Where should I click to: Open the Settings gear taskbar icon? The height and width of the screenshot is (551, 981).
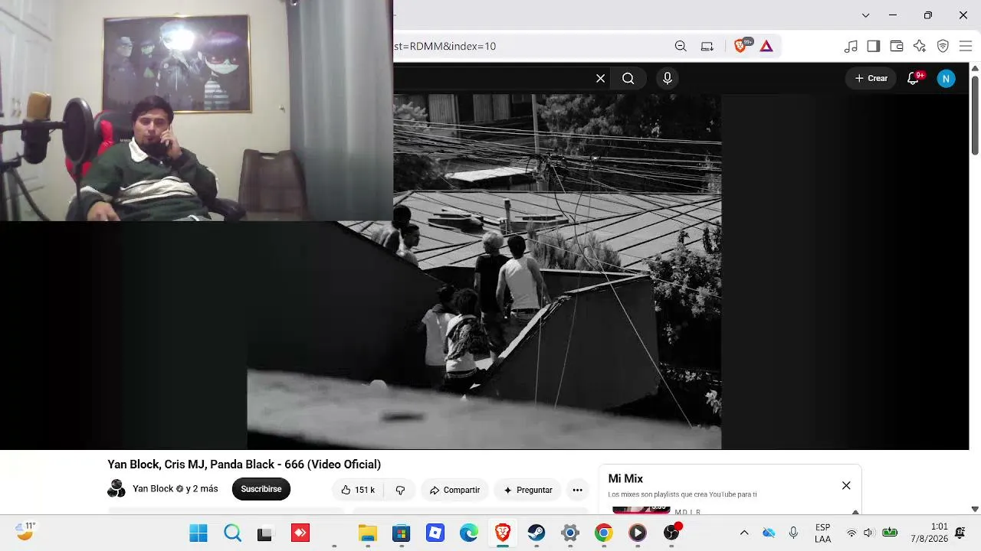pos(570,533)
